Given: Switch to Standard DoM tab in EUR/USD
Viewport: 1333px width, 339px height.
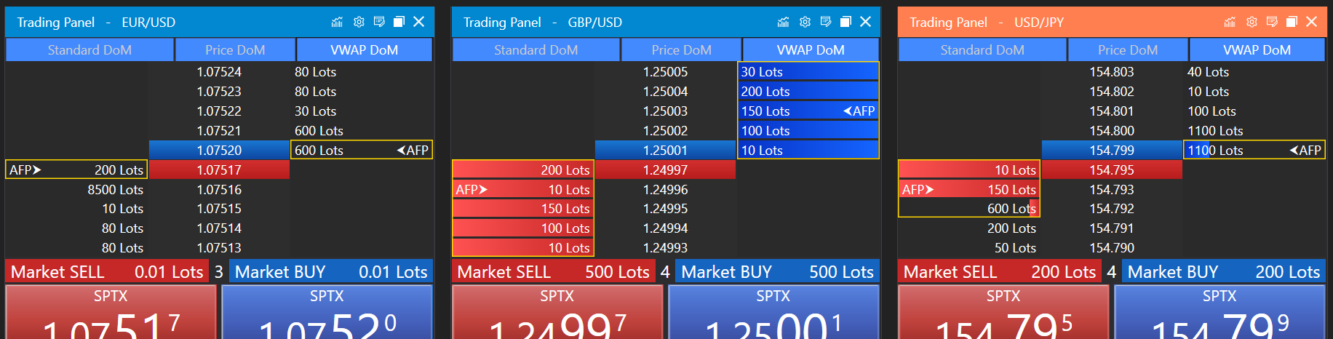Looking at the screenshot, I should [x=89, y=50].
